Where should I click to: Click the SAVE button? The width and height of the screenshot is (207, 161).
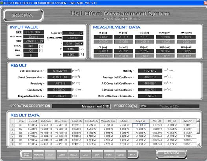pyautogui.click(x=97, y=155)
